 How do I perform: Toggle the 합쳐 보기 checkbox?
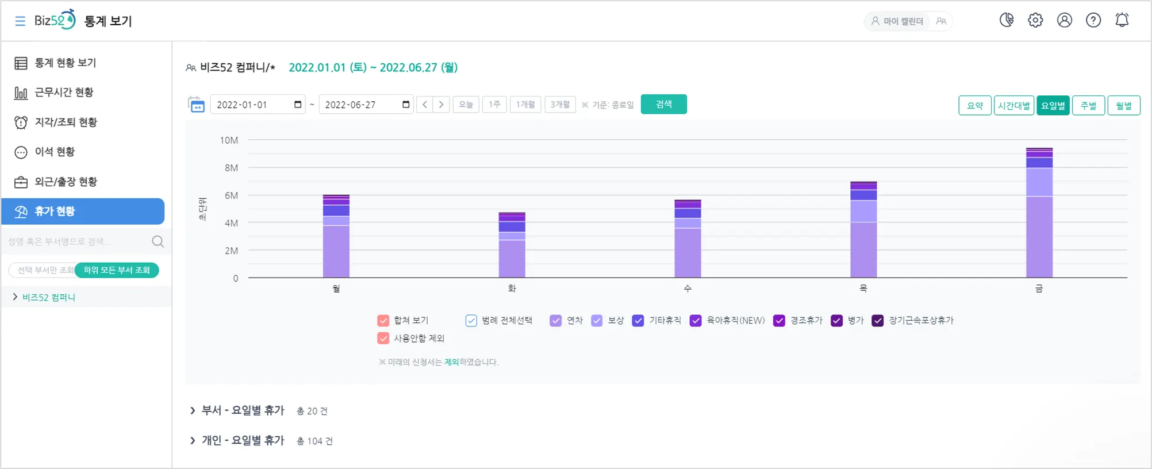click(x=383, y=320)
